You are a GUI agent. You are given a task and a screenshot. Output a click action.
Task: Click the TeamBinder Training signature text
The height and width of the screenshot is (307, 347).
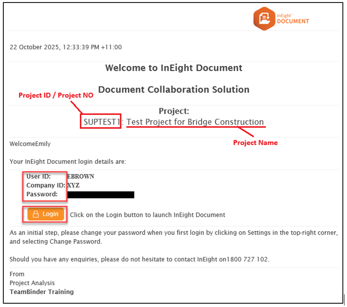(42, 292)
